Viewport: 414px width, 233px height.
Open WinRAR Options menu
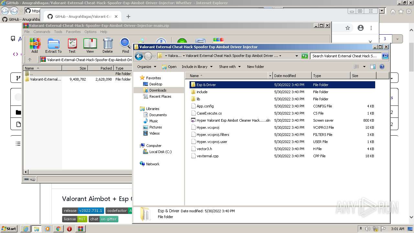(x=91, y=32)
